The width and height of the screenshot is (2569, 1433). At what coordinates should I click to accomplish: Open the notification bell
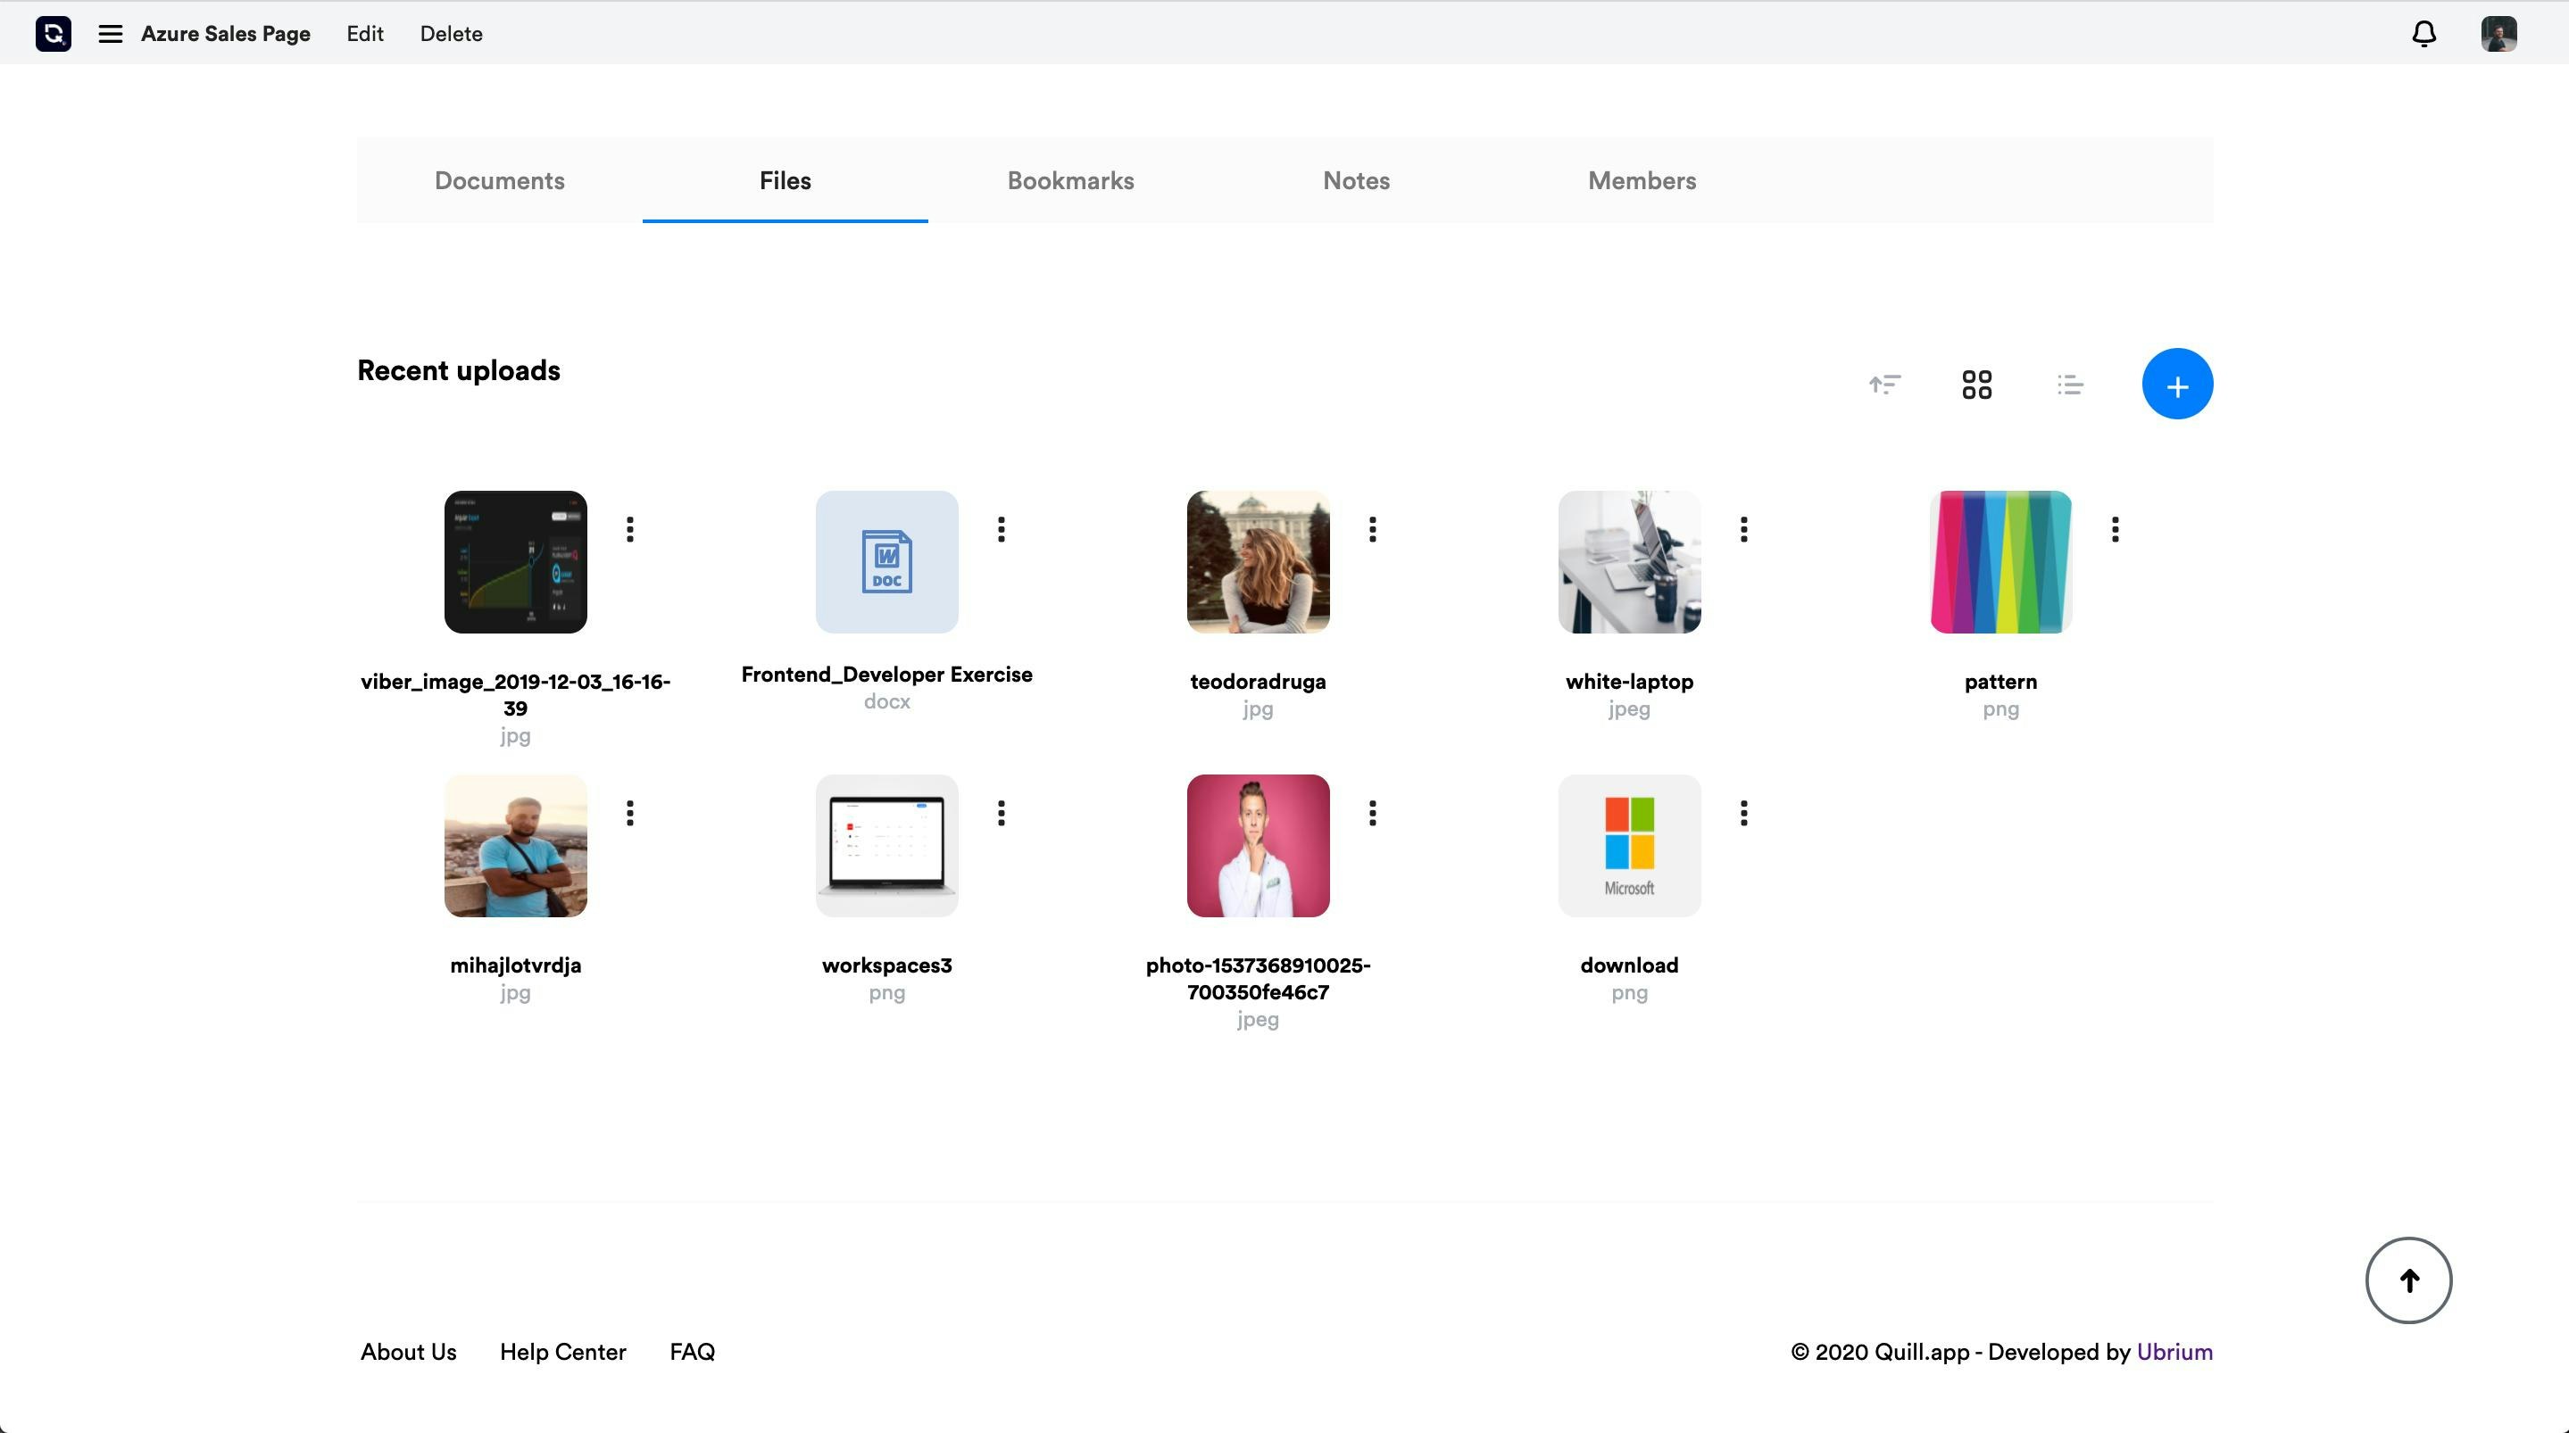tap(2424, 33)
